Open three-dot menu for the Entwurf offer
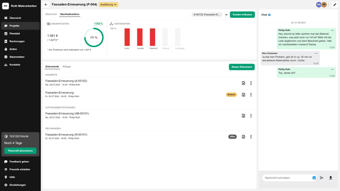Viewport: 340px width, 191px height. 251,95
